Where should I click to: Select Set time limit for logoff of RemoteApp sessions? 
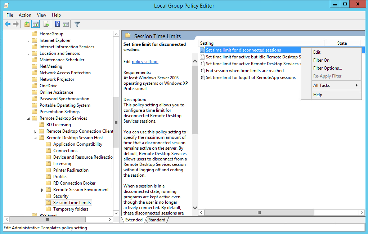coord(251,77)
